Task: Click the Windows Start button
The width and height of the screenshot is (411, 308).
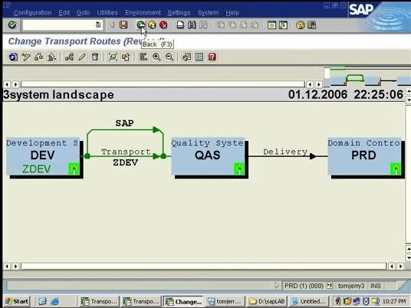Action: point(17,301)
